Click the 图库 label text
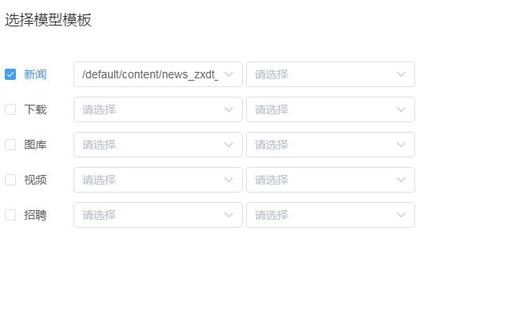511x326 pixels. 35,145
